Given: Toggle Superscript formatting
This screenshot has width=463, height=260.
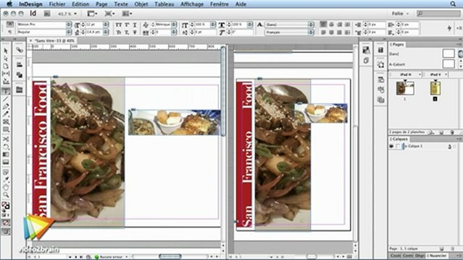Looking at the screenshot, I should click(127, 25).
